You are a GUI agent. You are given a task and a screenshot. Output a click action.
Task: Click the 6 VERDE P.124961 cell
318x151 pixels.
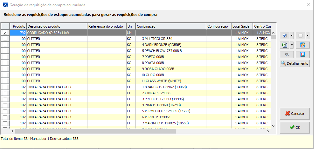171,117
